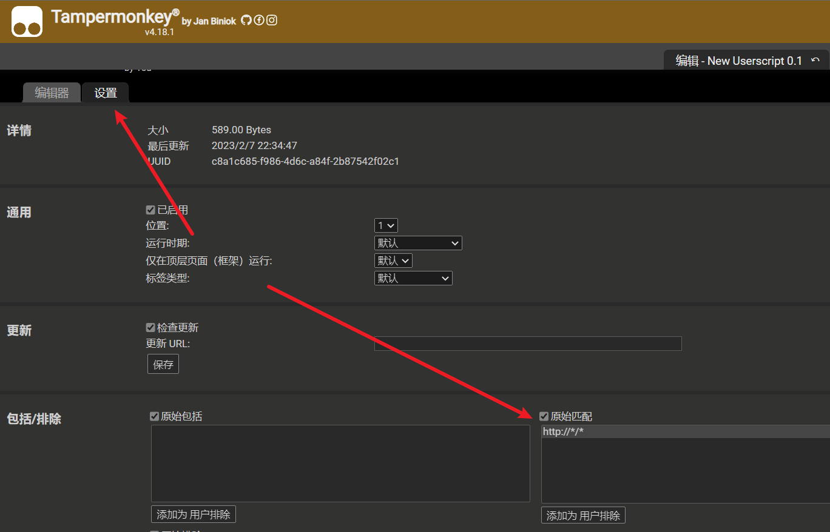Toggle the 已启用 checkbox

click(150, 210)
